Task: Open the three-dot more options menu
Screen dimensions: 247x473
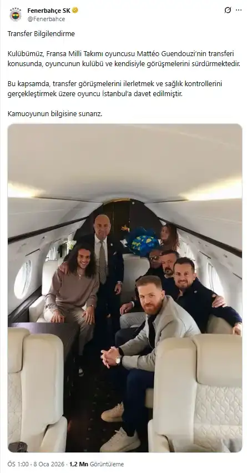Action: coord(239,10)
